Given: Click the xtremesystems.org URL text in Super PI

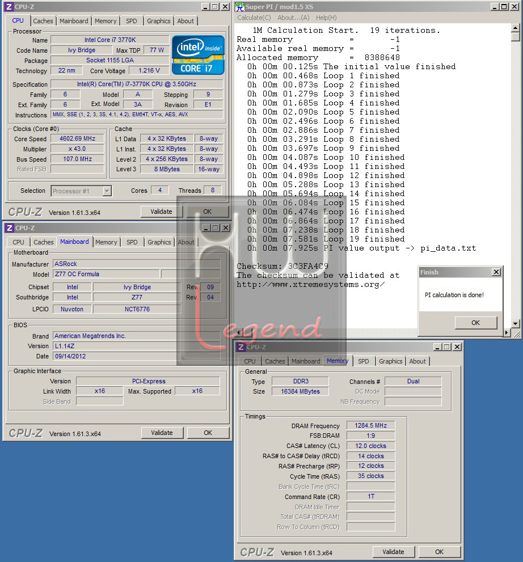Looking at the screenshot, I should pos(311,285).
